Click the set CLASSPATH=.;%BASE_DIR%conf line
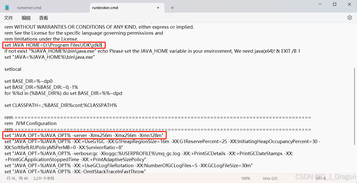357x183 pixels. (61, 105)
